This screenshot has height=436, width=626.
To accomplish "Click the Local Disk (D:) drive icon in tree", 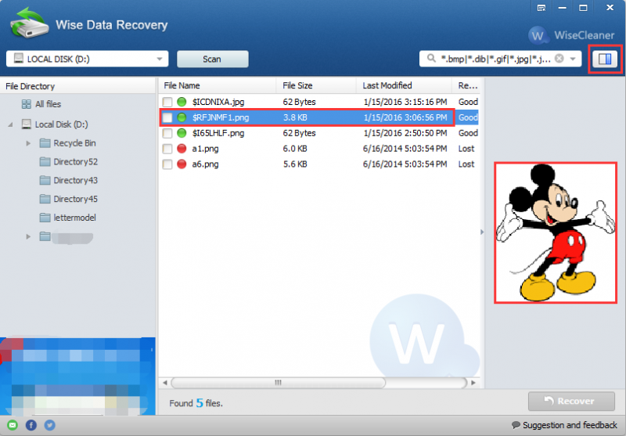I will (x=27, y=124).
